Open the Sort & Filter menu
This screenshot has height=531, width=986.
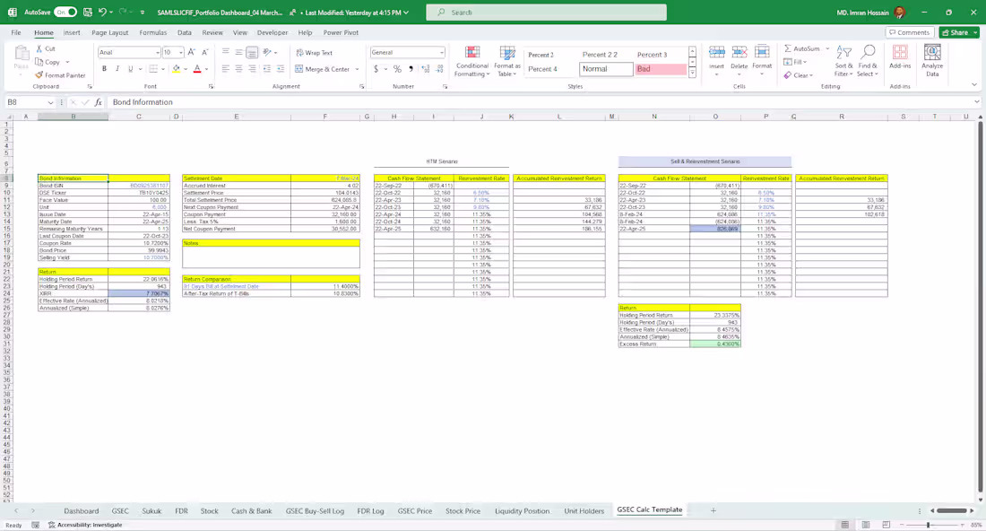[x=843, y=61]
